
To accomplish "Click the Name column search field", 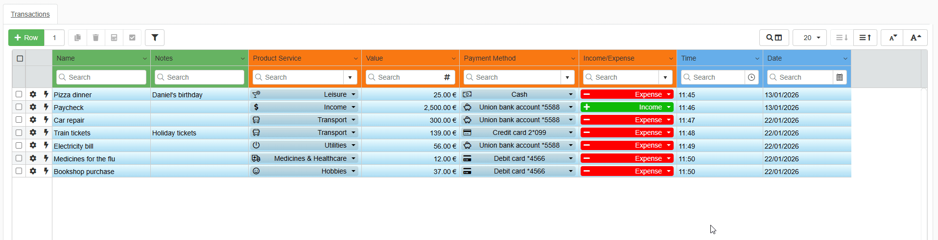I will pos(101,77).
